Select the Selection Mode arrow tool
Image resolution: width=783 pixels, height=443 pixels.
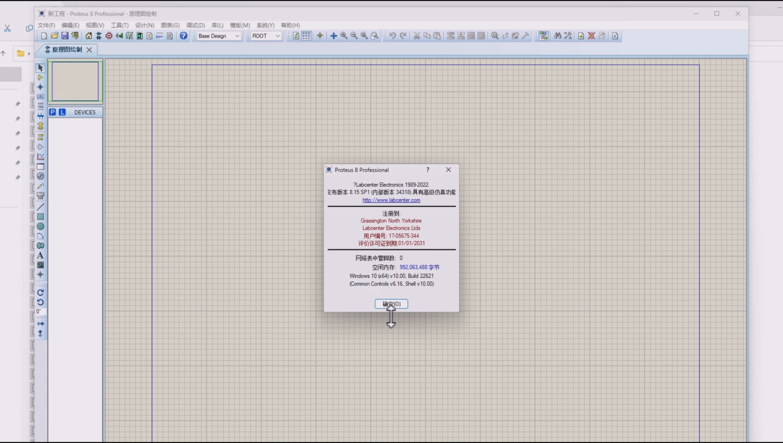40,68
